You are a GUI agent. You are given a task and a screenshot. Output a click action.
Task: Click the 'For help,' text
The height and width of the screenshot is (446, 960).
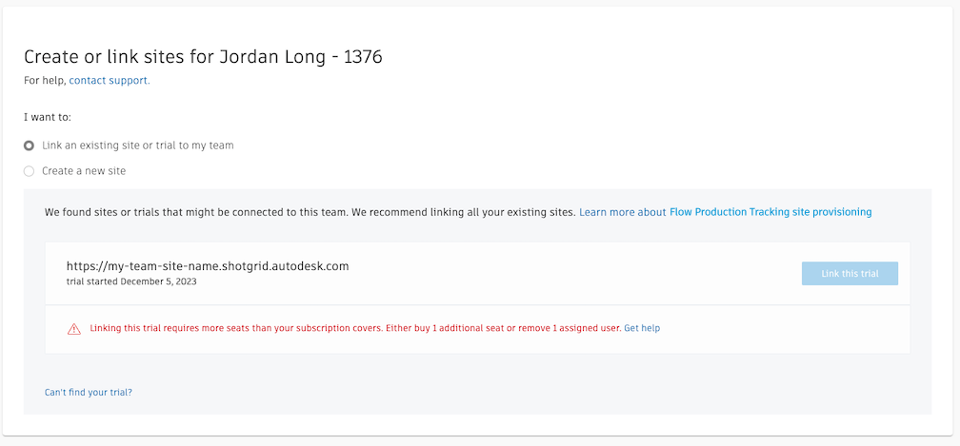pos(45,81)
